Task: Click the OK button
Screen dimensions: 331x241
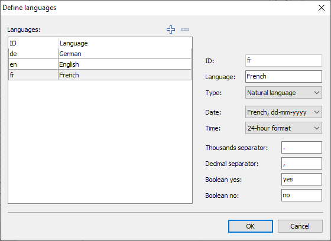Action: click(x=251, y=226)
